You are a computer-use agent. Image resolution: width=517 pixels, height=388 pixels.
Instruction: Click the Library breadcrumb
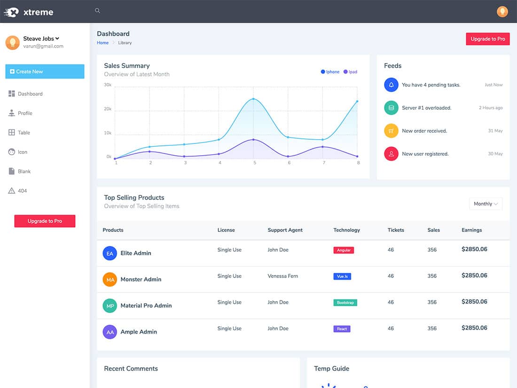coord(125,42)
